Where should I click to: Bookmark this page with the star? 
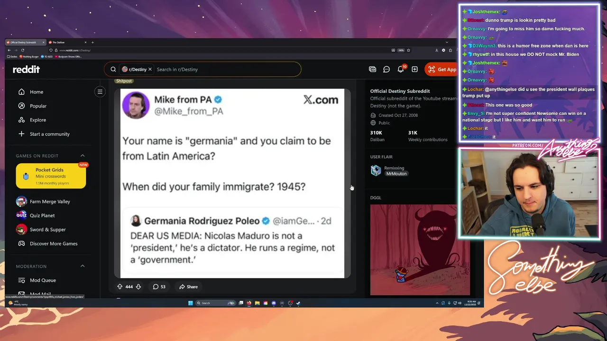pyautogui.click(x=408, y=50)
